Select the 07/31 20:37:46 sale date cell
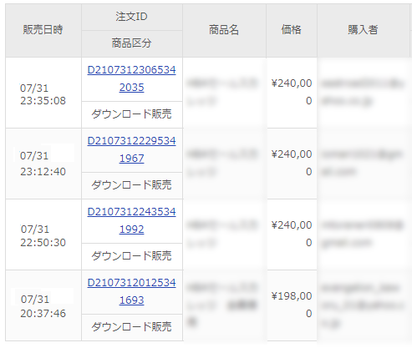The image size is (412, 348). click(43, 306)
